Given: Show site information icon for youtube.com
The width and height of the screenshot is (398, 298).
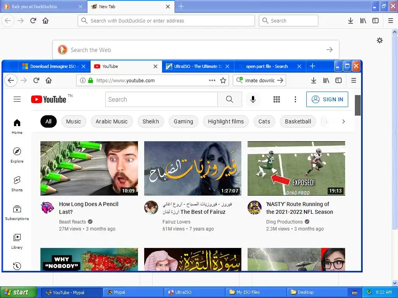Looking at the screenshot, I should pos(82,81).
